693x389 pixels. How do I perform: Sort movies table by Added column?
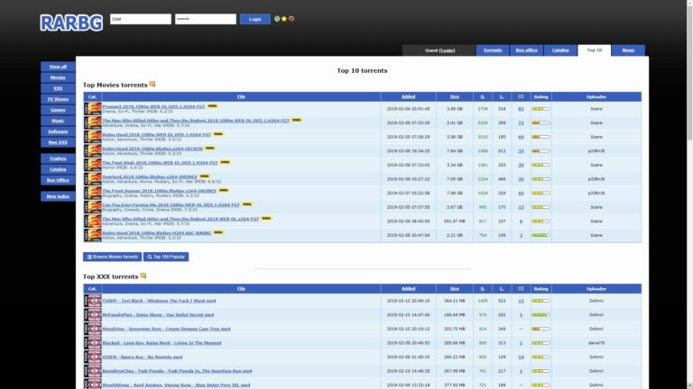408,96
